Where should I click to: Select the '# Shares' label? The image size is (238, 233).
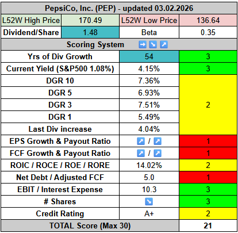click(60, 201)
